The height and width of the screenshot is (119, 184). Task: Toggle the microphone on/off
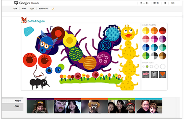144,3
